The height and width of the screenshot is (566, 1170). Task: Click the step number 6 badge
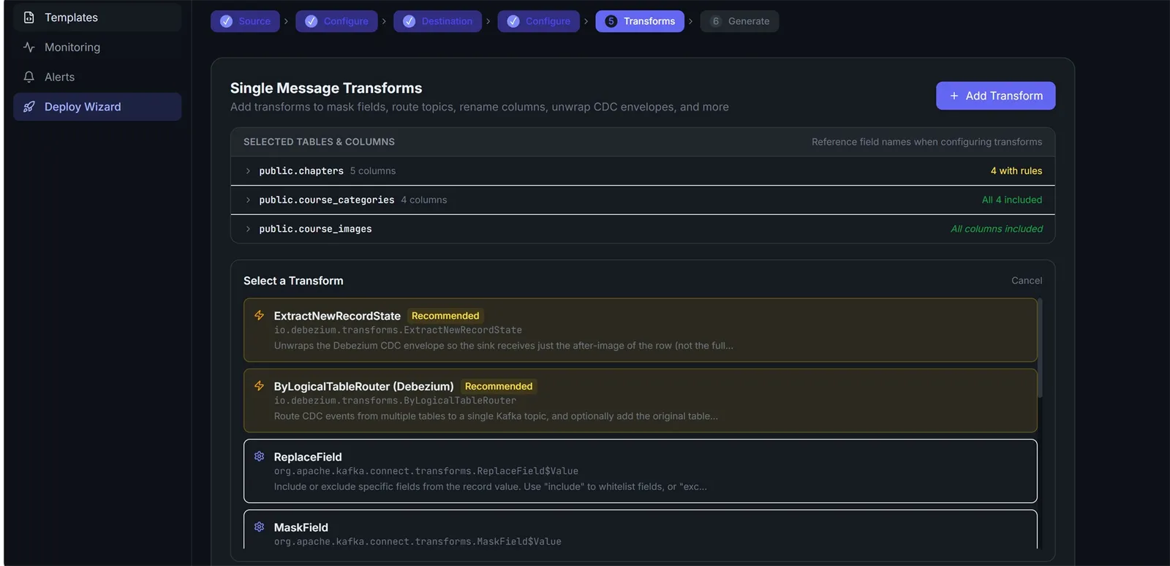click(716, 21)
